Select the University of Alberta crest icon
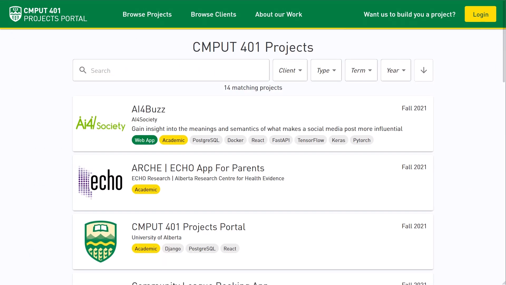The width and height of the screenshot is (506, 285). coord(100,241)
